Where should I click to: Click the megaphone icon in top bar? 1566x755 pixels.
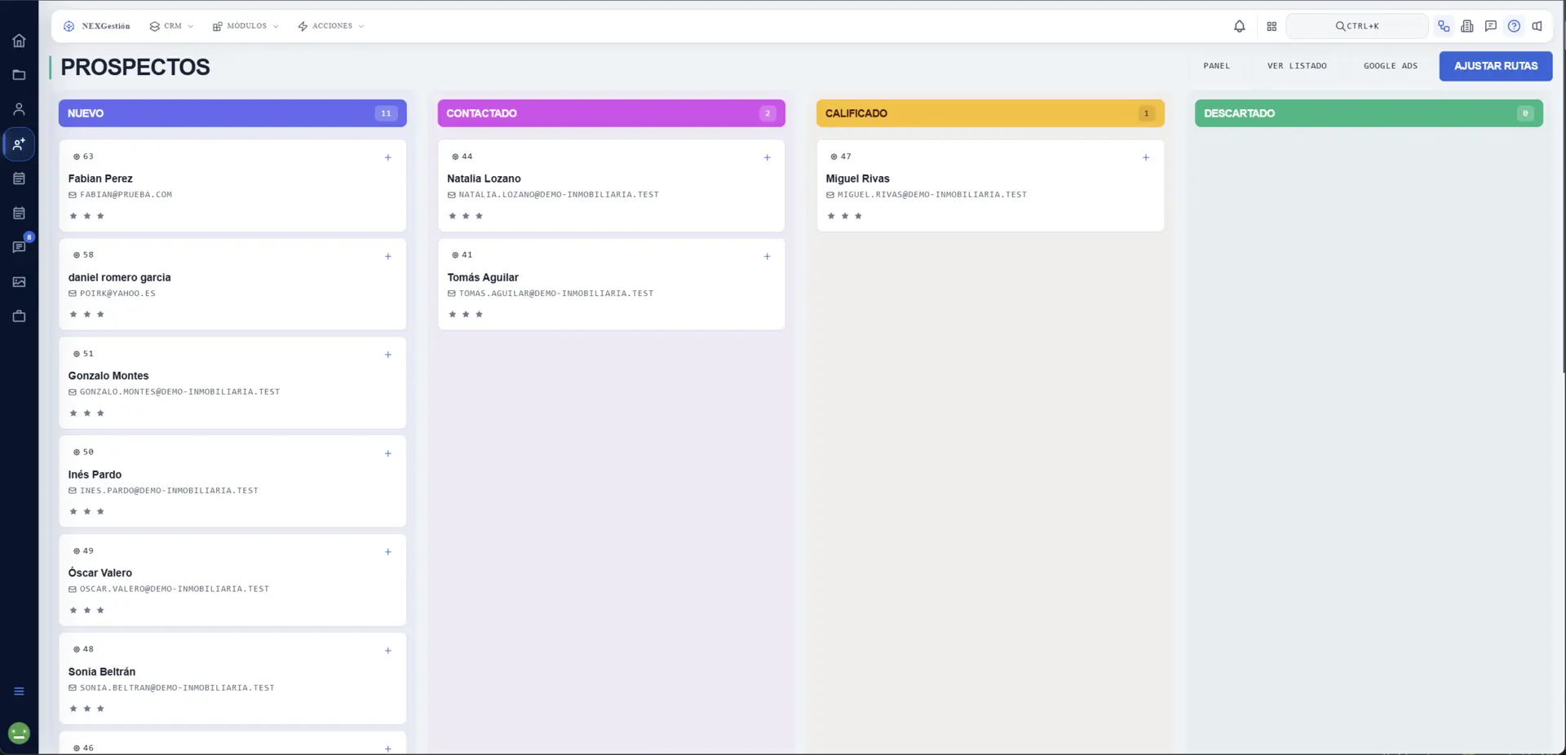1537,26
